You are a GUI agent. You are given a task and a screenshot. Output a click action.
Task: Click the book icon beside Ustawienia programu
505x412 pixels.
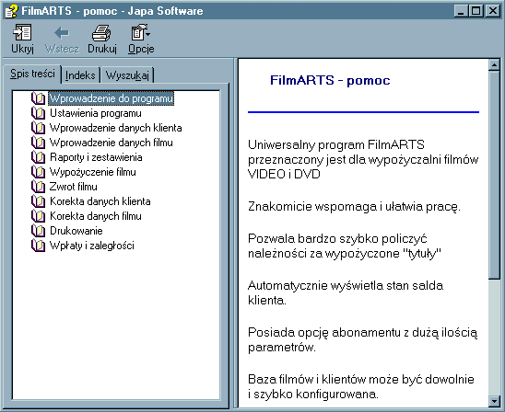[x=38, y=113]
